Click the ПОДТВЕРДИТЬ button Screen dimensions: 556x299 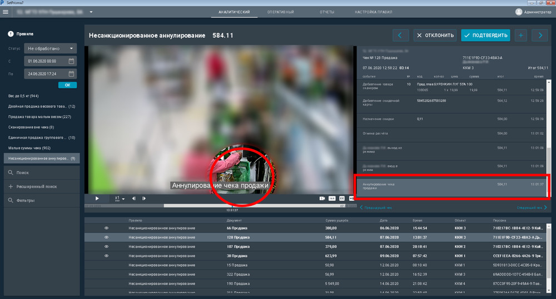(x=485, y=35)
